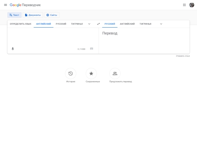Start voice input with microphone
Screen dimensions: 197x147
(13, 49)
